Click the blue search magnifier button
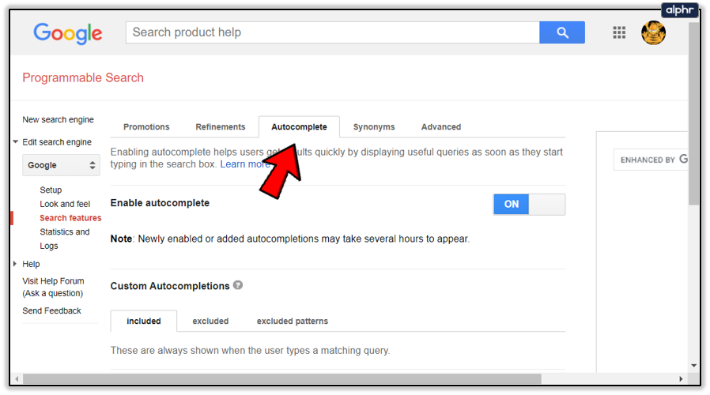The width and height of the screenshot is (710, 395). [x=562, y=32]
